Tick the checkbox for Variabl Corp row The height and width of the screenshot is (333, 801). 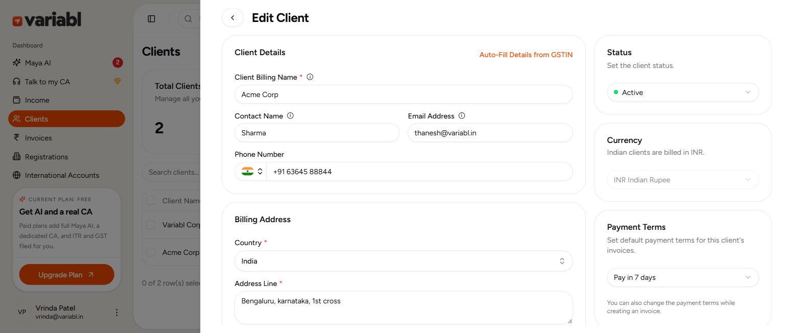[x=151, y=225]
